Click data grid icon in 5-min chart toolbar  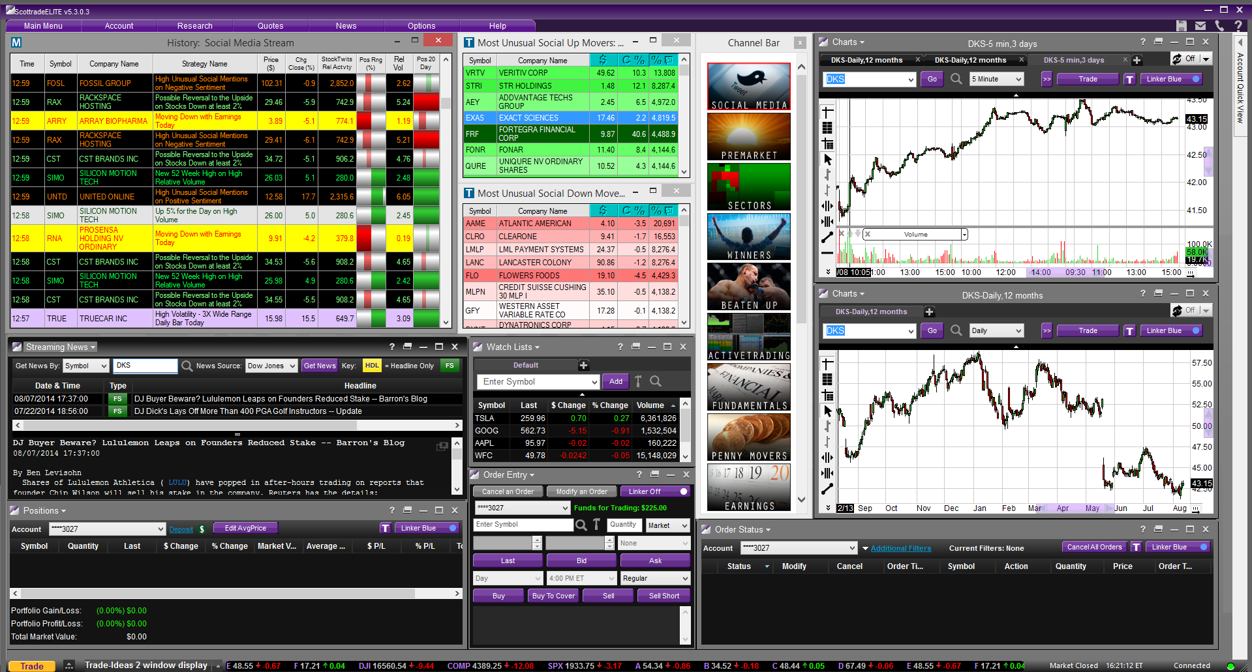coord(827,128)
